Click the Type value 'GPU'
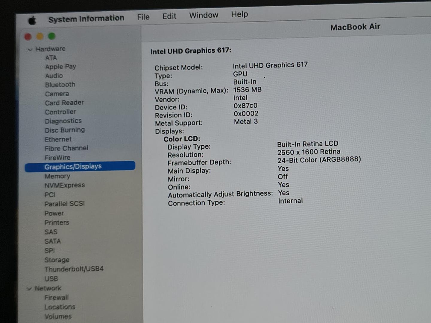The width and height of the screenshot is (431, 323). tap(240, 74)
